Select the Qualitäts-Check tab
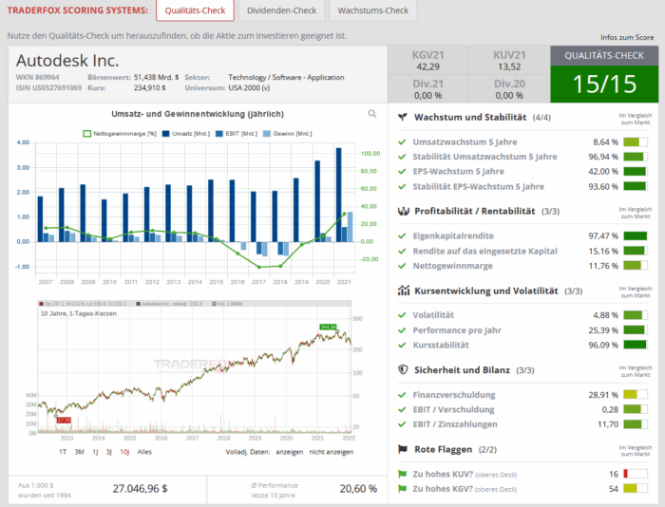The image size is (665, 507). point(193,11)
